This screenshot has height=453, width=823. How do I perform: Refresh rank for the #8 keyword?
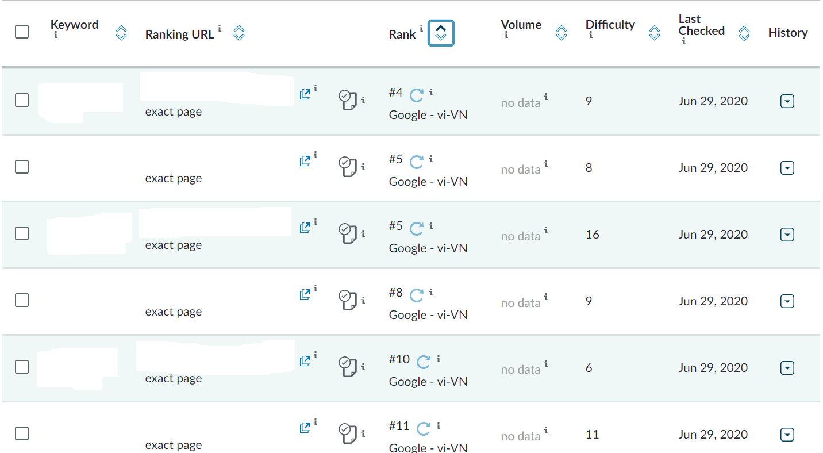tap(417, 295)
